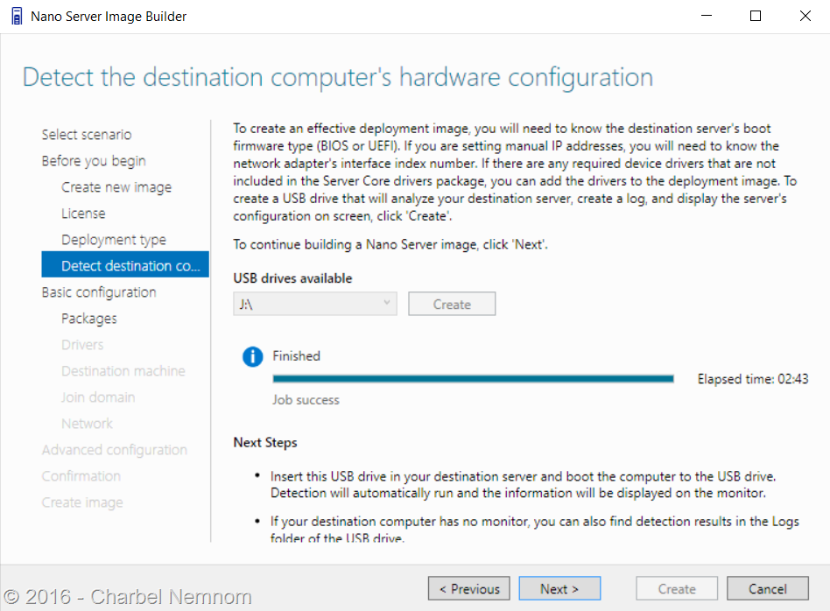Click the completed progress bar
This screenshot has height=611, width=830.
click(x=474, y=378)
